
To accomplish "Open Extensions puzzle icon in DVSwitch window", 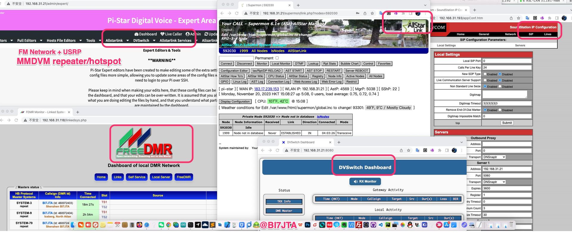I will [439, 150].
